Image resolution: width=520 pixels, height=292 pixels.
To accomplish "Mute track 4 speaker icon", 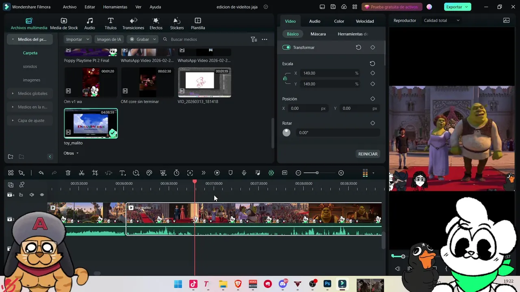I will (32, 195).
